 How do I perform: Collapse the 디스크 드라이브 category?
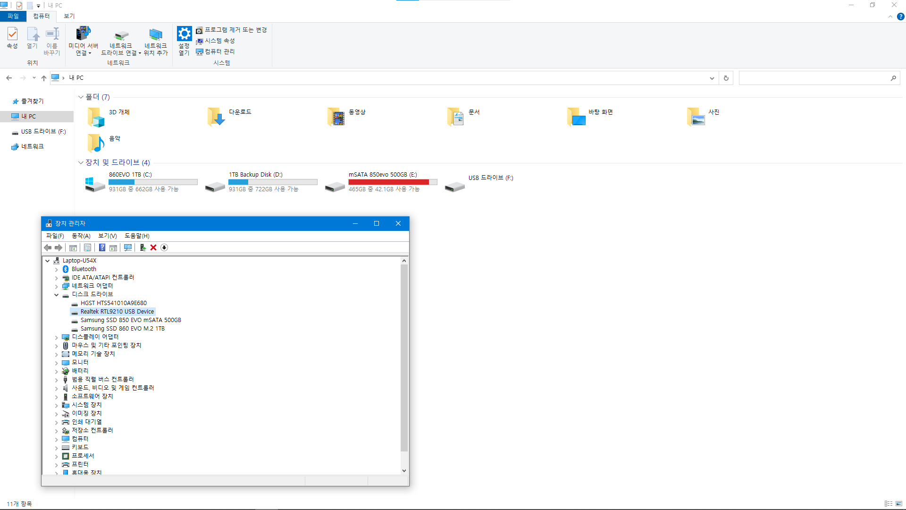point(57,295)
